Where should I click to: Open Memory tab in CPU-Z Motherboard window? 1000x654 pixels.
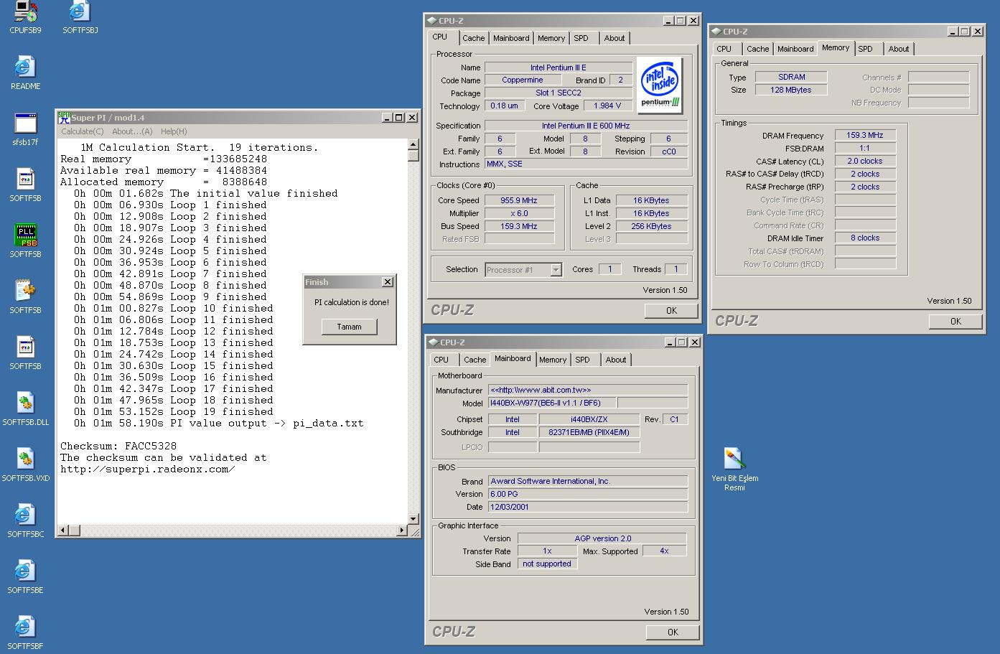pyautogui.click(x=553, y=360)
